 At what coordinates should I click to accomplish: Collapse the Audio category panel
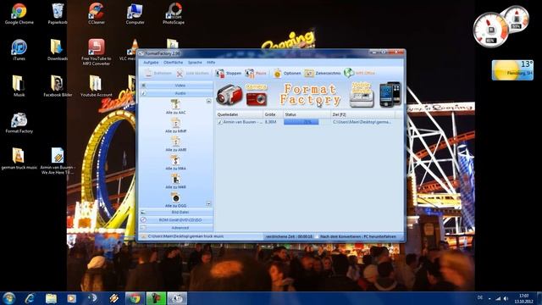coord(176,93)
